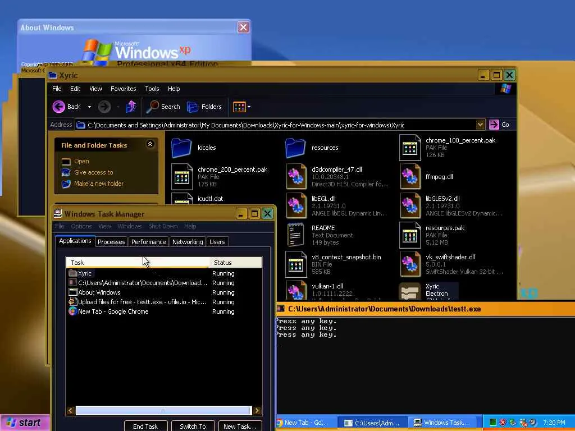Image resolution: width=575 pixels, height=431 pixels.
Task: Switch to C:\Users\Adm... taskbar button
Action: 372,423
